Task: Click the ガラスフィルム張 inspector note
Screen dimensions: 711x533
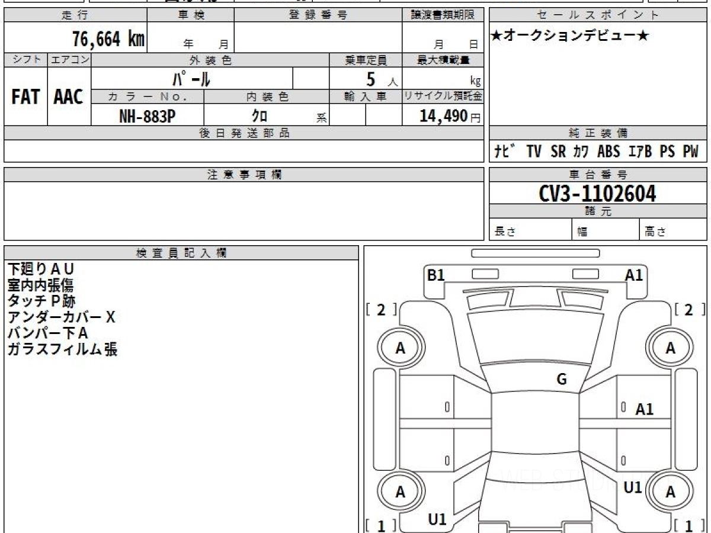Action: click(62, 349)
